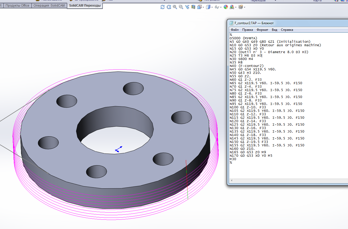Screen dimensions: 348x229
Task: Click the View Settings monitor icon
Action: (x=241, y=7)
